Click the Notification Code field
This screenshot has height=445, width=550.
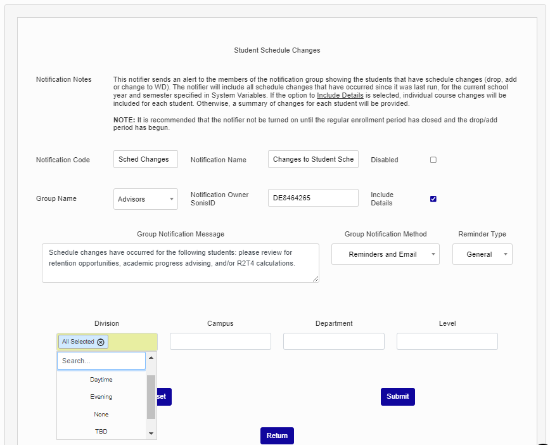146,160
